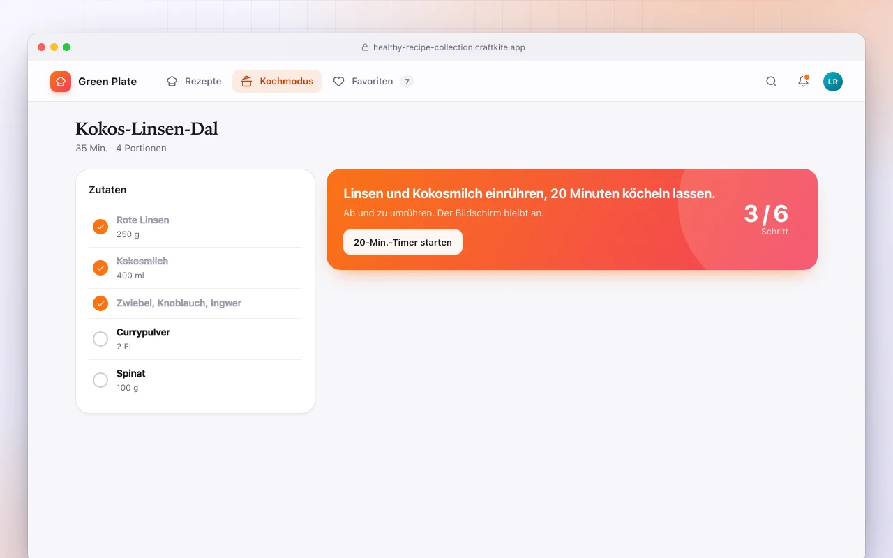Click the Zutaten heading
Viewport: 893px width, 558px height.
pos(107,190)
